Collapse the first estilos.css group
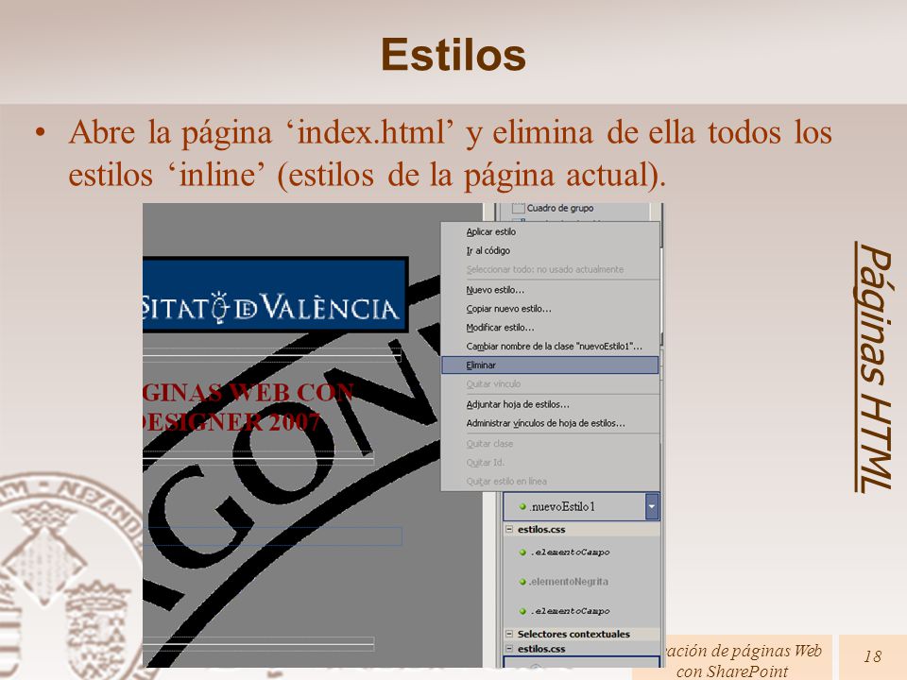This screenshot has height=680, width=907. click(x=509, y=529)
